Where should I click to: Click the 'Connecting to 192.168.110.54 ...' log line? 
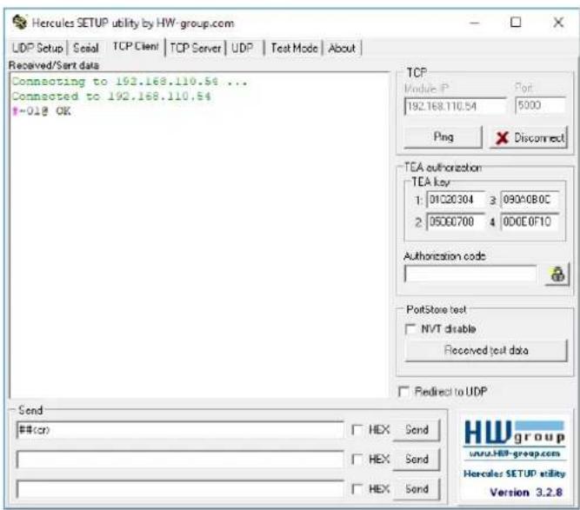pos(130,82)
